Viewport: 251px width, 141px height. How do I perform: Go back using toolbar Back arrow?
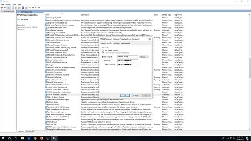(2, 8)
